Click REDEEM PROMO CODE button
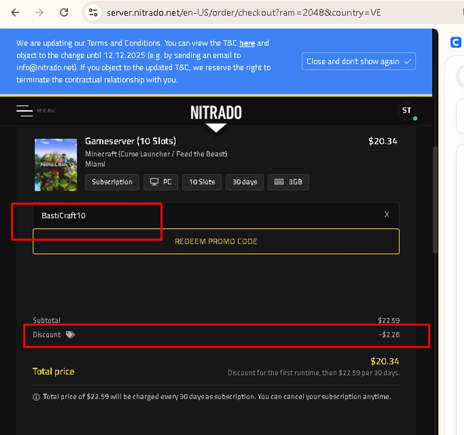Screen dimensions: 464x435 tap(216, 241)
